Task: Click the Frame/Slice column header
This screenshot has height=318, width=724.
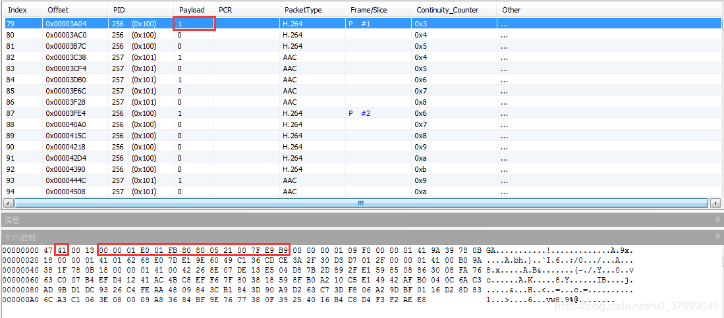Action: click(377, 10)
